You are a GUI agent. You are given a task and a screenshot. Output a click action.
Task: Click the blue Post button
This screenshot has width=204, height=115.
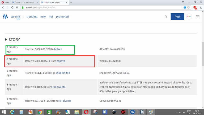[177, 17]
